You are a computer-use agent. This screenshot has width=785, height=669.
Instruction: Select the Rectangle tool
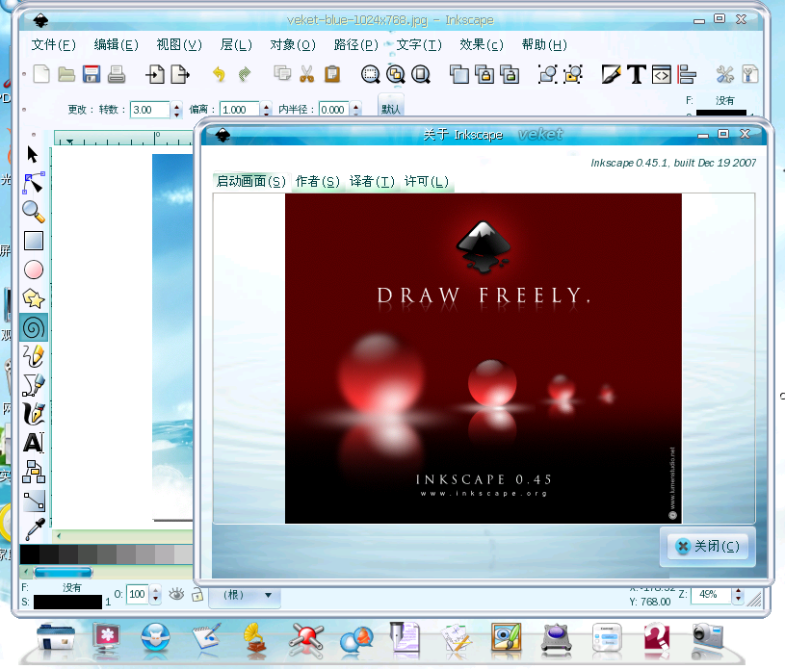coord(34,241)
